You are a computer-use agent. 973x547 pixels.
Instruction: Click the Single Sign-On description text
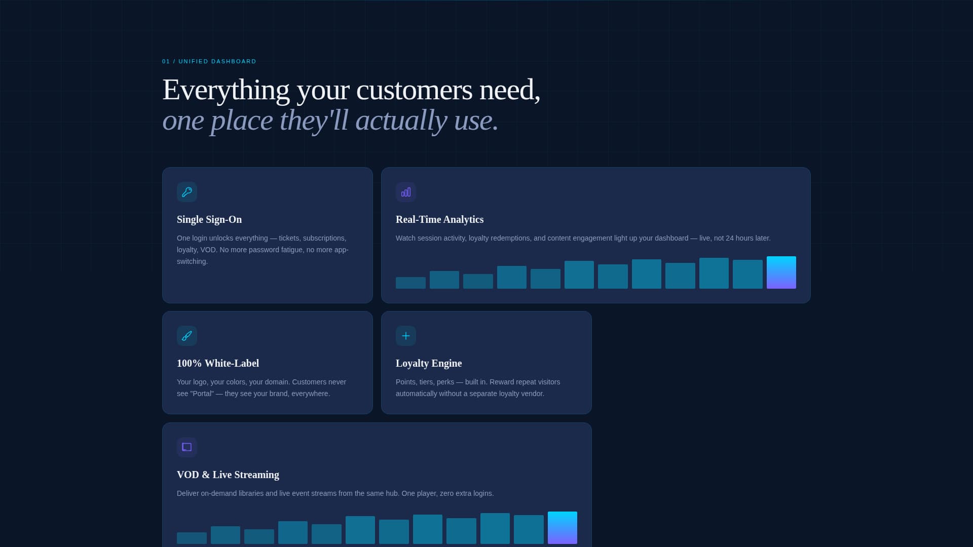pos(263,249)
